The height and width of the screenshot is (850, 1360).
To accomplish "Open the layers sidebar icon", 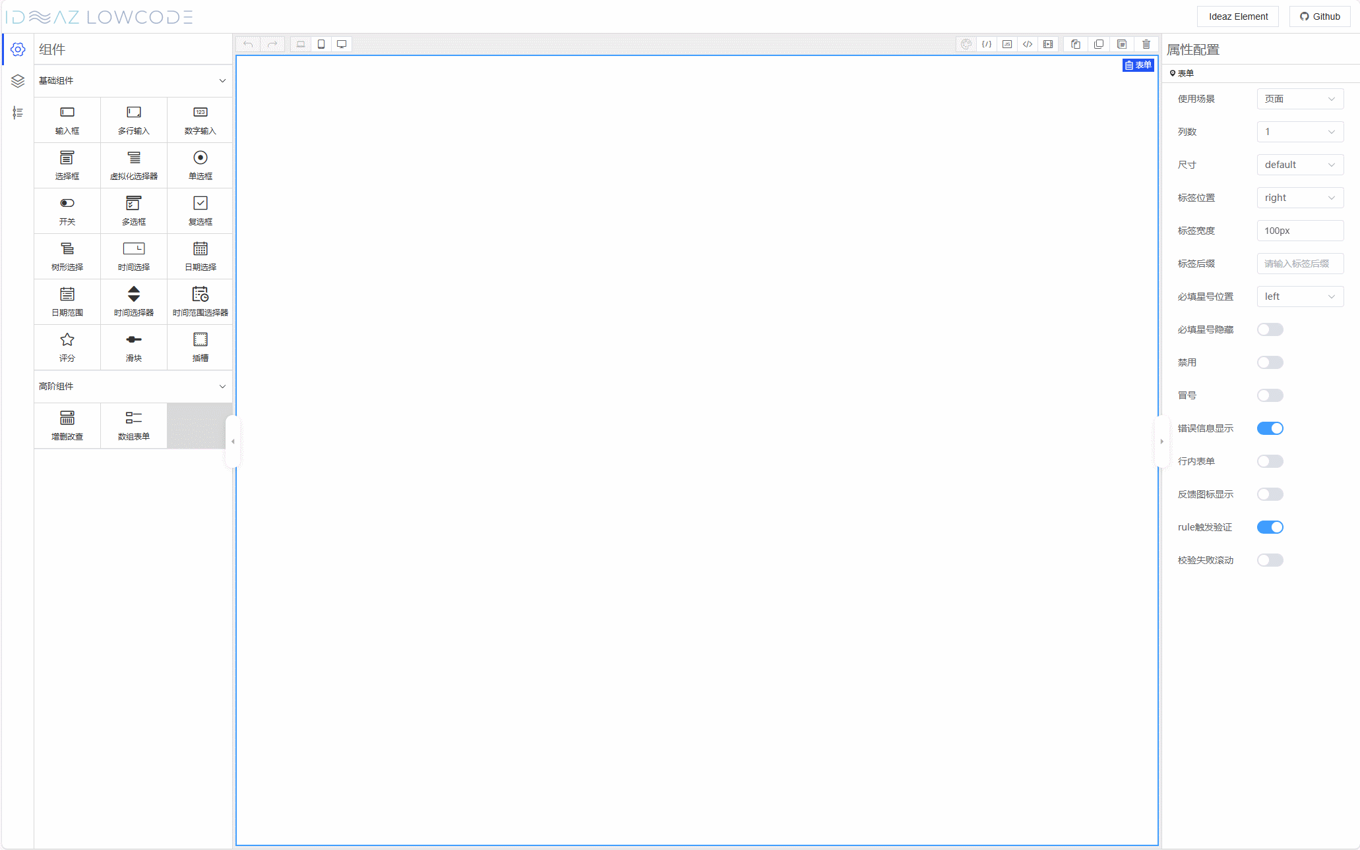I will click(18, 81).
